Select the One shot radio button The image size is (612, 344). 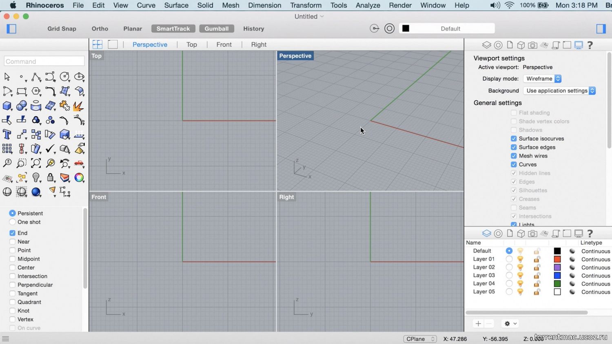[12, 222]
